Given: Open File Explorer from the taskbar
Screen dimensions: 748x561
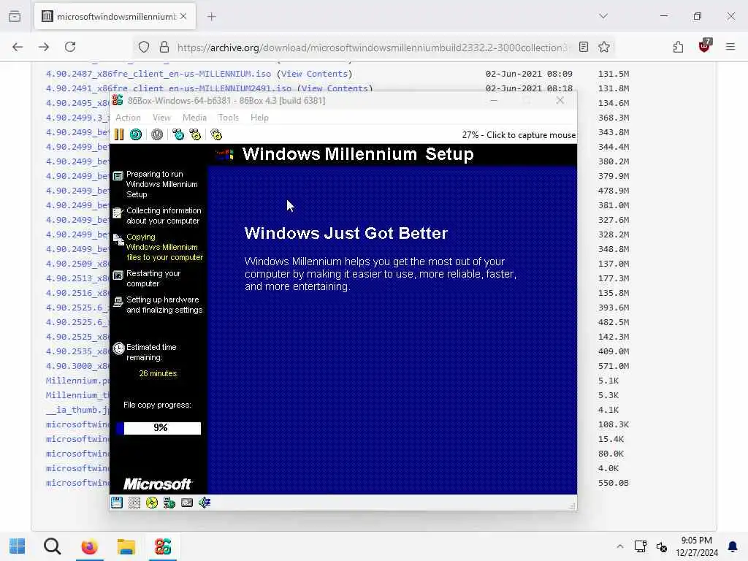Looking at the screenshot, I should [x=126, y=546].
